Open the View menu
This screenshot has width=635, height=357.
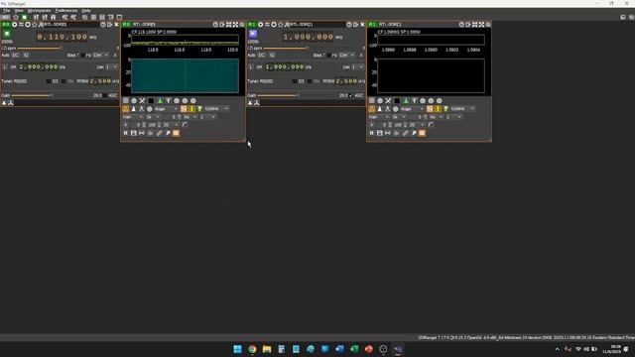pyautogui.click(x=19, y=11)
